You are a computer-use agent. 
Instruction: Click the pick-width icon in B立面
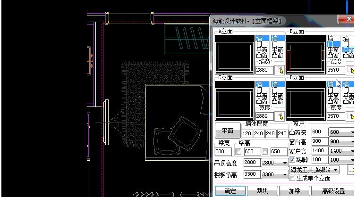coord(351,70)
